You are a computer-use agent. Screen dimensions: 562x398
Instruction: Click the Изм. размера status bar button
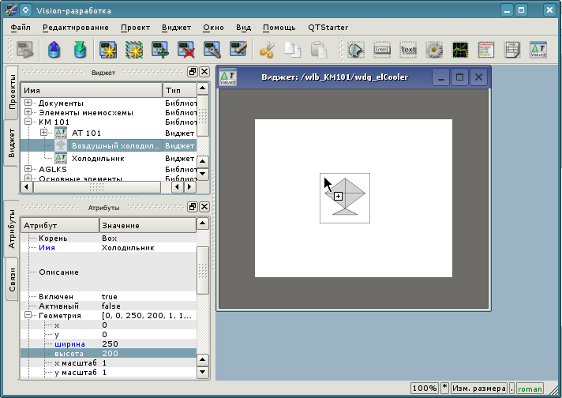pos(479,389)
